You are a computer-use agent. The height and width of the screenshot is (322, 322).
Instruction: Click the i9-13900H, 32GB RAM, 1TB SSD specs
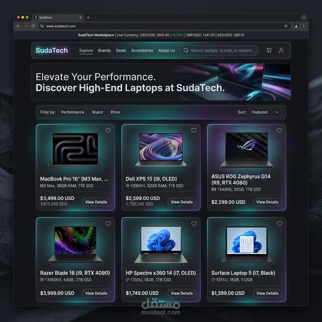coord(154,186)
